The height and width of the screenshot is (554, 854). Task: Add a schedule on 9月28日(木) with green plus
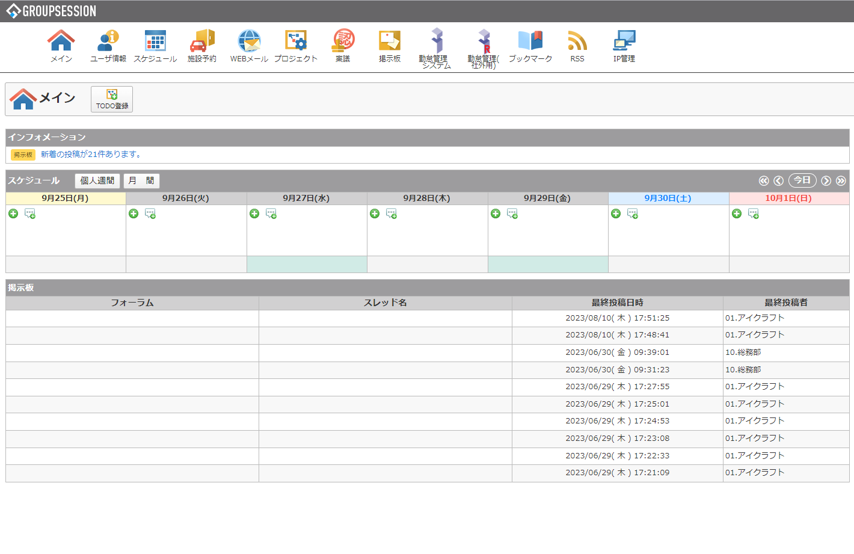click(375, 214)
